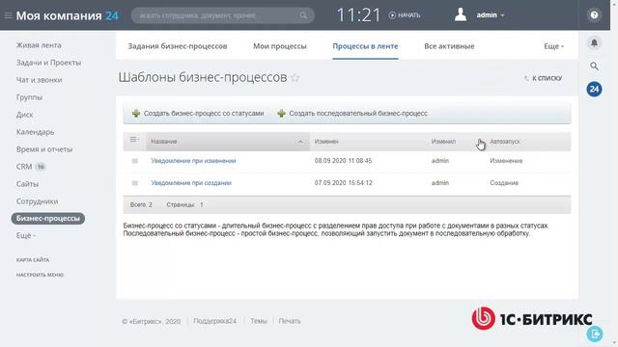
Task: Go to Живая лента in the sidebar
Action: tap(39, 45)
